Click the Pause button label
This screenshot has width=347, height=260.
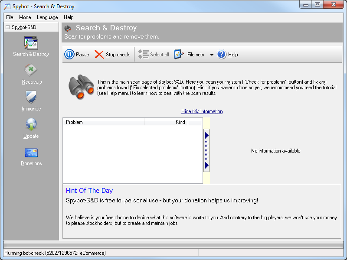click(x=82, y=55)
